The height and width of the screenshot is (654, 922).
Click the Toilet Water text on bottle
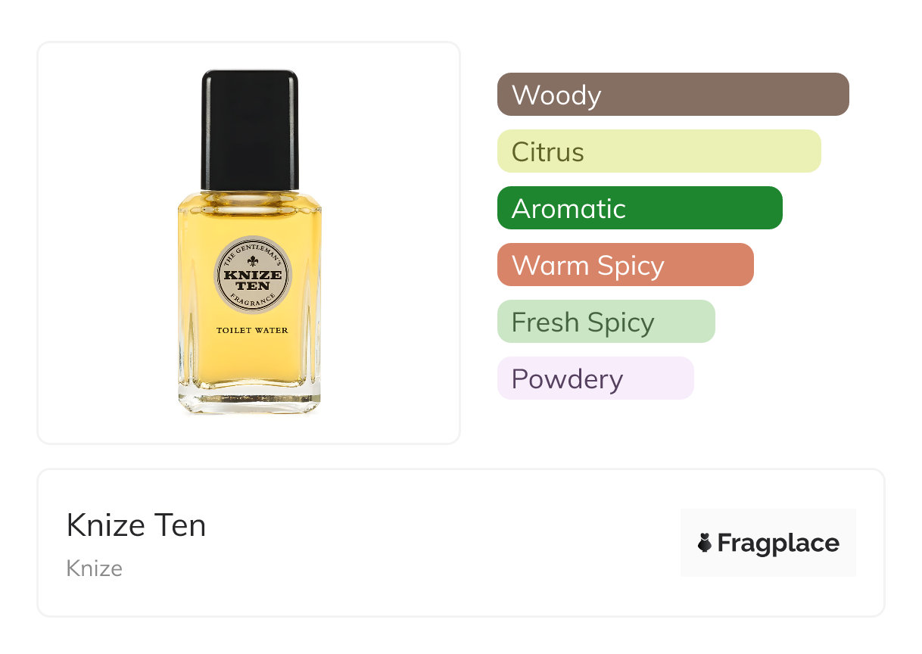click(252, 331)
